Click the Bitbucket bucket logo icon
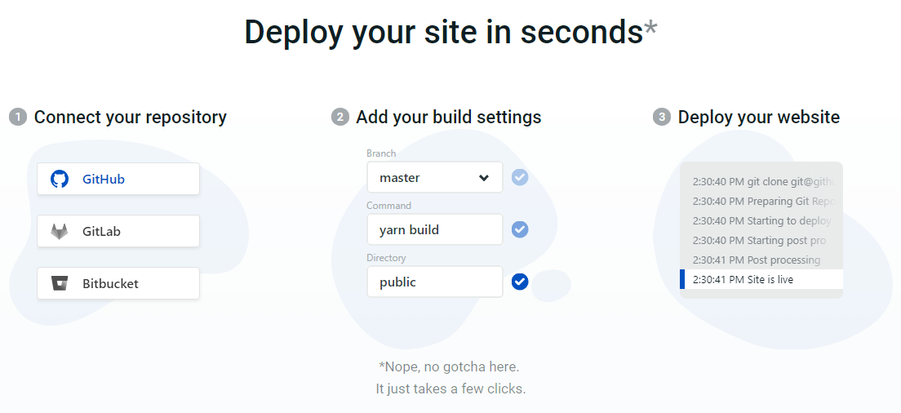This screenshot has width=901, height=413. click(60, 283)
